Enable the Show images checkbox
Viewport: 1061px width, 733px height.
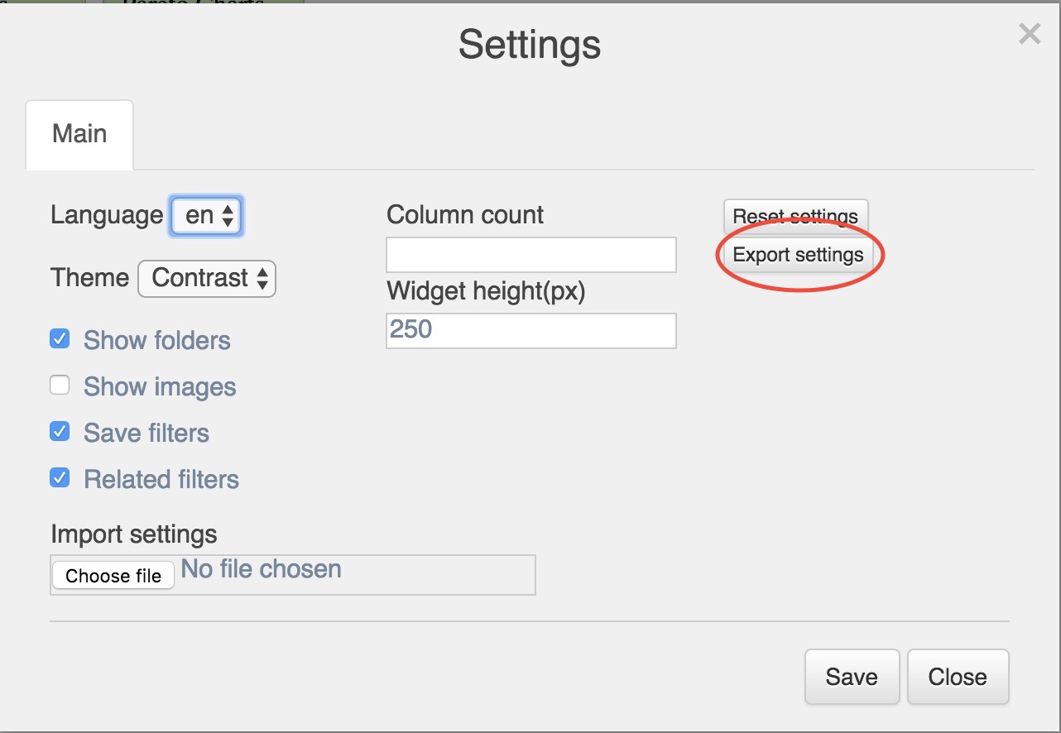tap(60, 386)
